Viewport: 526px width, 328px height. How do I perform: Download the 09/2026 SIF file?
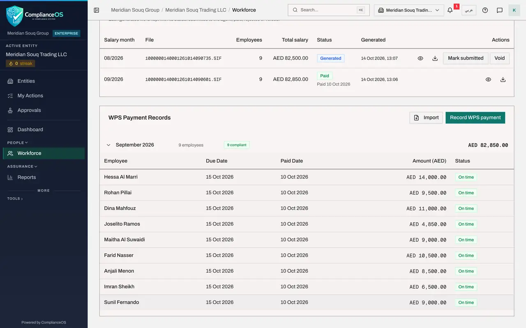click(503, 80)
